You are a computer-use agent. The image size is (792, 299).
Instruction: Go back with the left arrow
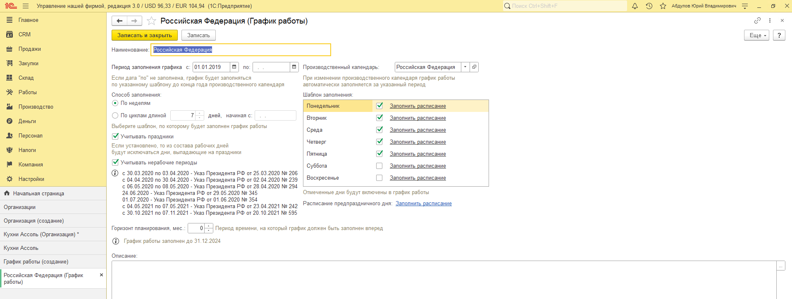[x=119, y=21]
